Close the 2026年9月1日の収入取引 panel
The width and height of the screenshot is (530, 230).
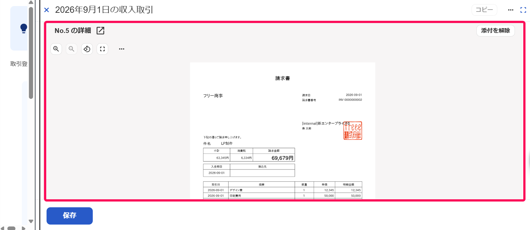coord(47,10)
